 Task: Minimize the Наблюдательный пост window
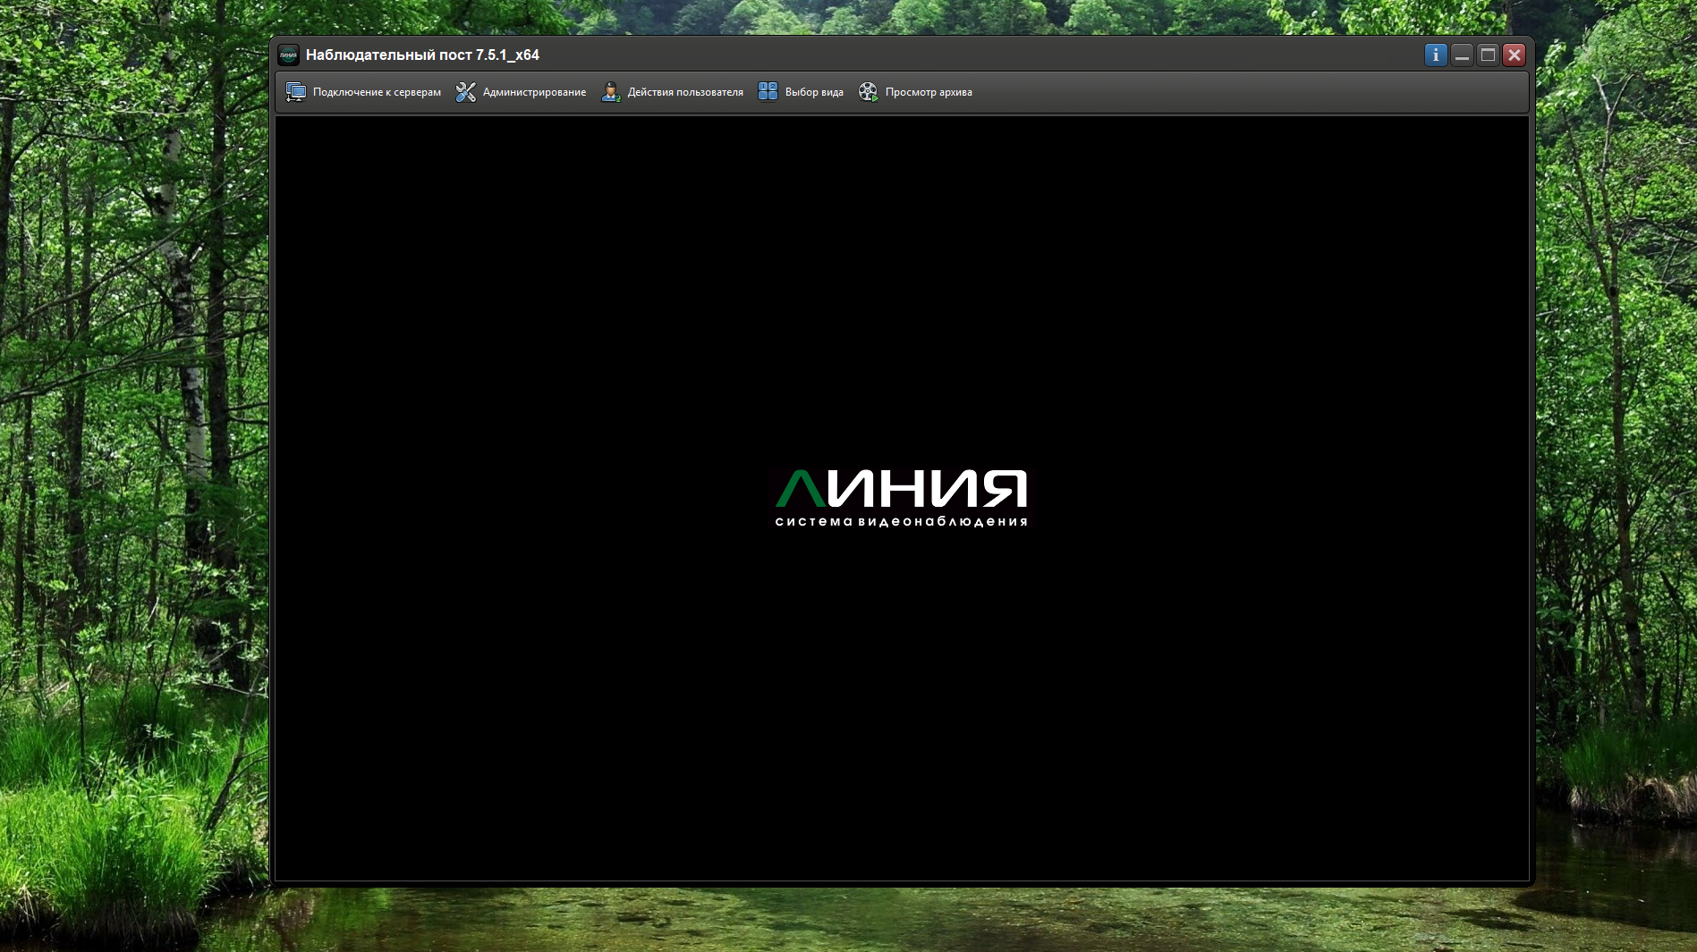(1462, 55)
